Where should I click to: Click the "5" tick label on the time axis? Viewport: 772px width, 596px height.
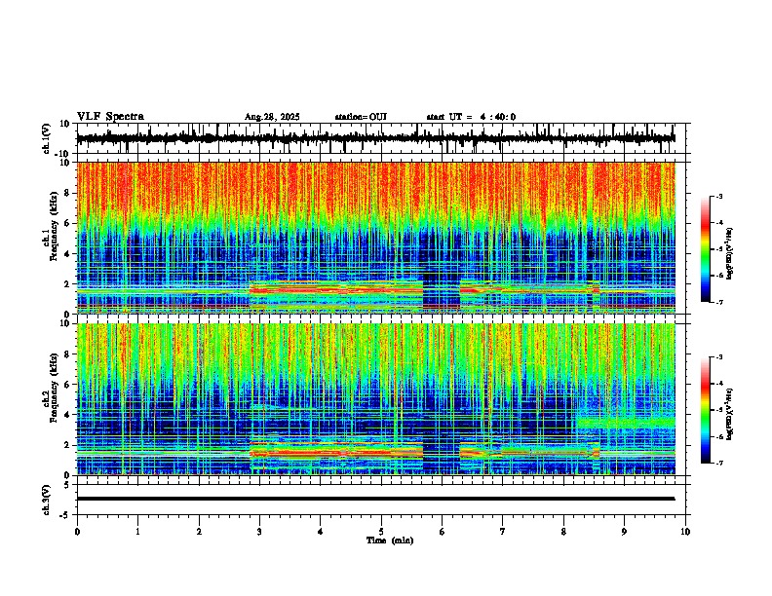pyautogui.click(x=381, y=532)
